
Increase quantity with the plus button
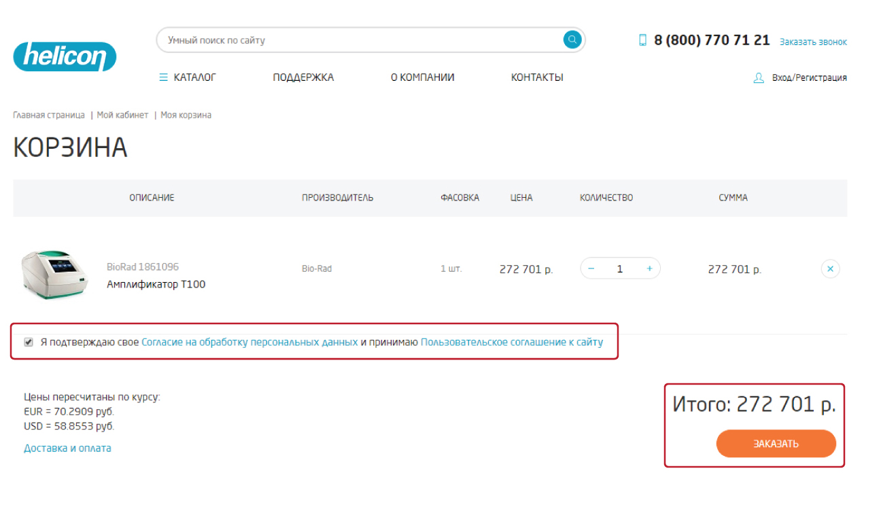click(649, 268)
